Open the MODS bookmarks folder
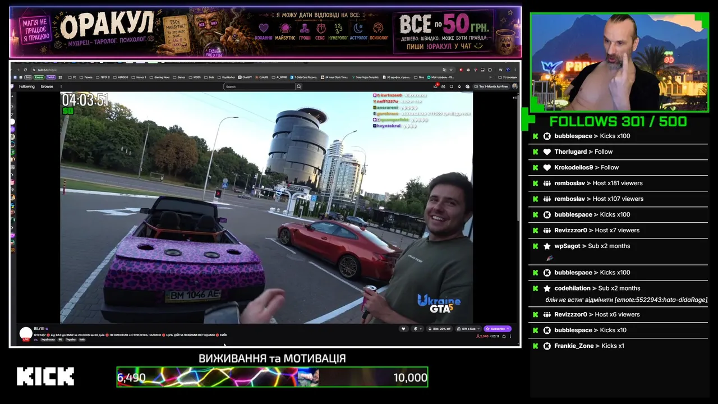The image size is (718, 404). click(x=195, y=77)
